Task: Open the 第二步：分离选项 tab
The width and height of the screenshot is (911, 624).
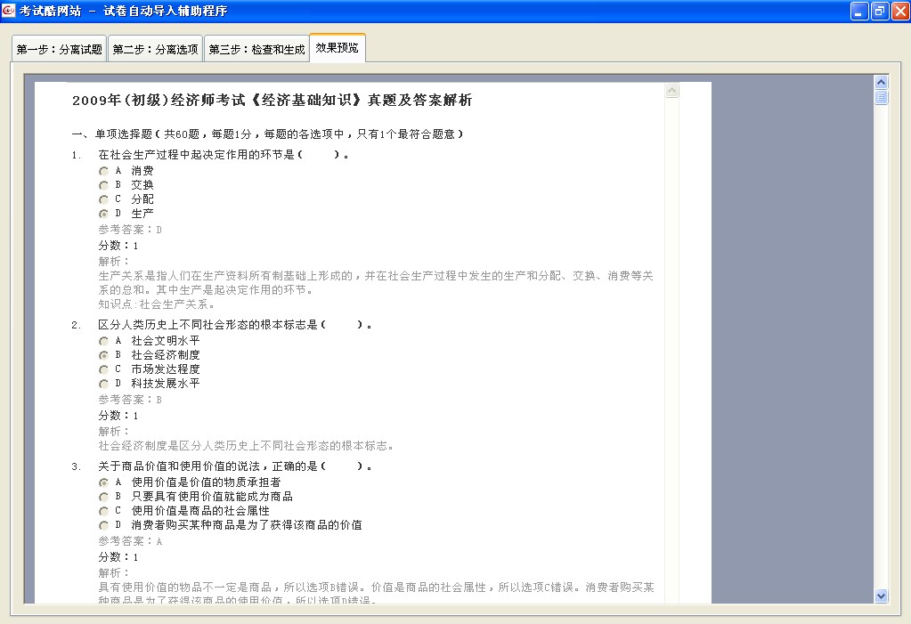Action: click(155, 50)
